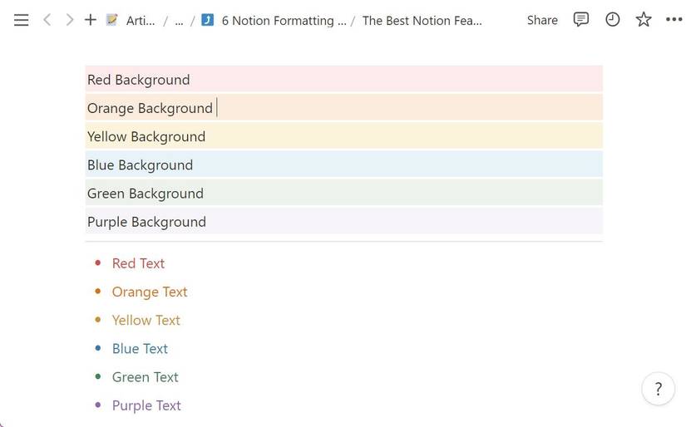The width and height of the screenshot is (686, 427).
Task: Expand the collapsed breadcrumb ellipsis
Action: pos(179,21)
